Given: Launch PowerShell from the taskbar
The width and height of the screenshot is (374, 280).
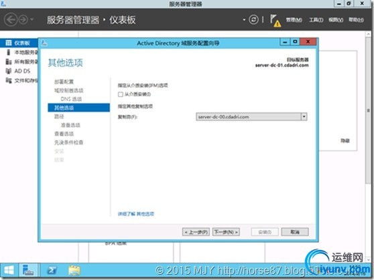Looking at the screenshot, I should pos(52,270).
